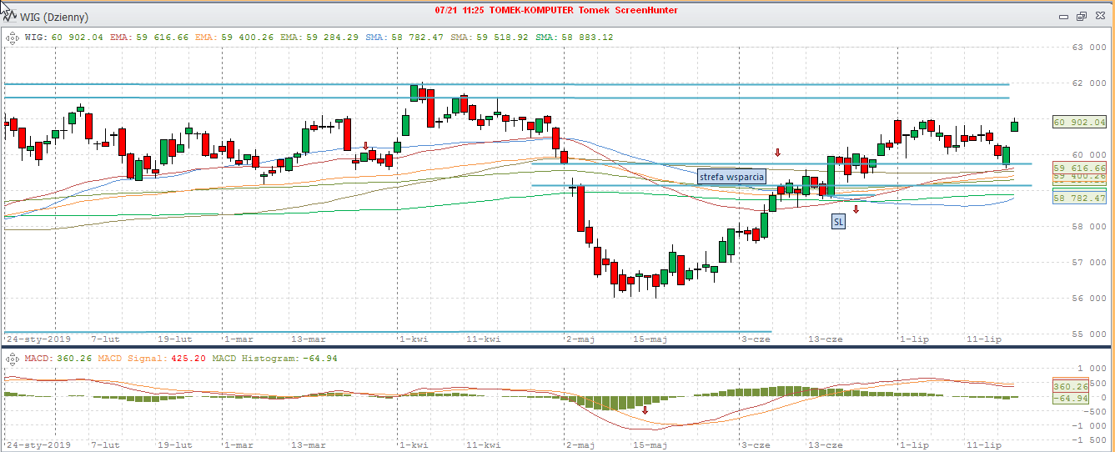Click the red down arrow in the MACD pane
Viewport: 1115px width, 452px height.
click(x=645, y=410)
